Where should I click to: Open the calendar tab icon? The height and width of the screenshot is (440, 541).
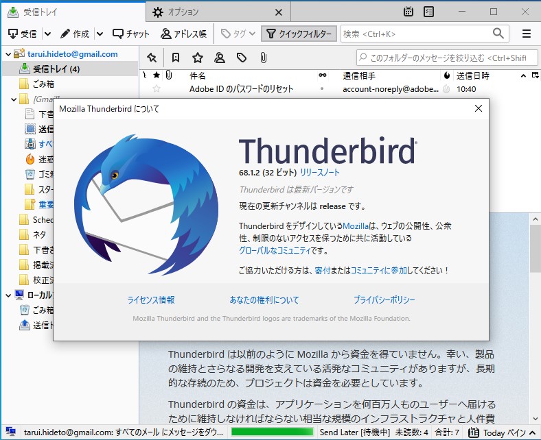tap(408, 12)
